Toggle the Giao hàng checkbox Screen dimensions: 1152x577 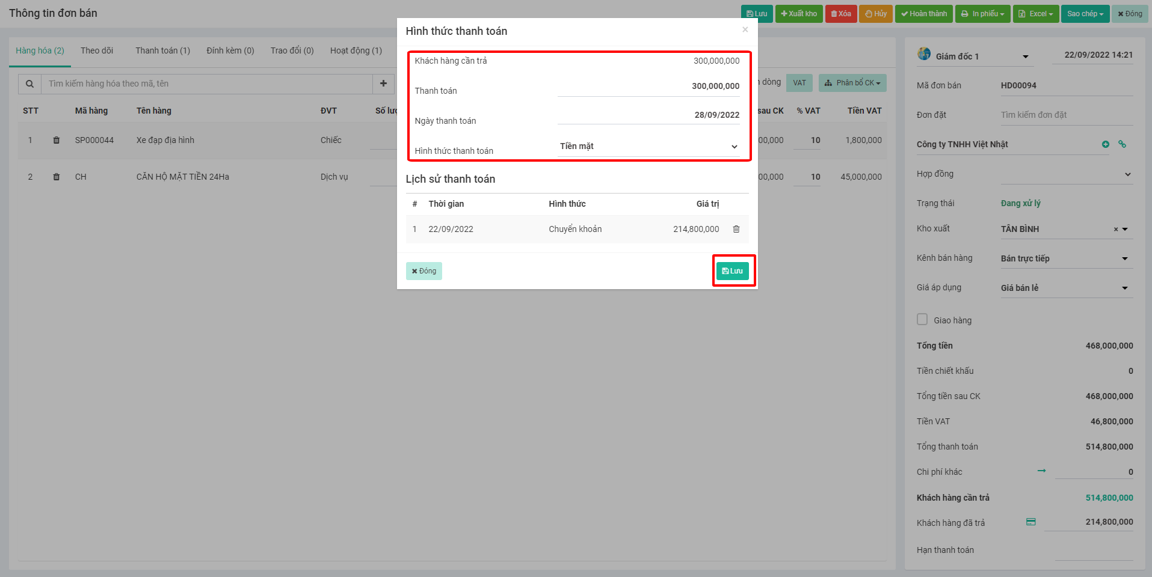tap(922, 320)
